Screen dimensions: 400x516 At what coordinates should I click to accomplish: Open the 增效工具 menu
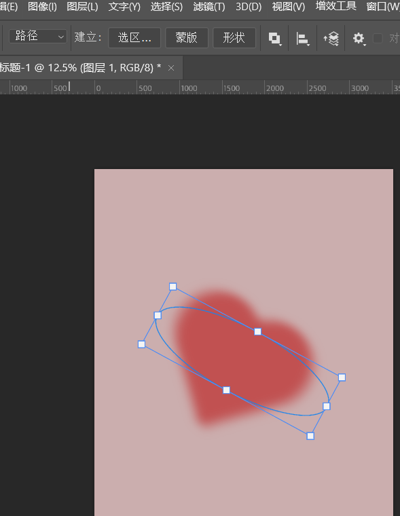point(335,6)
